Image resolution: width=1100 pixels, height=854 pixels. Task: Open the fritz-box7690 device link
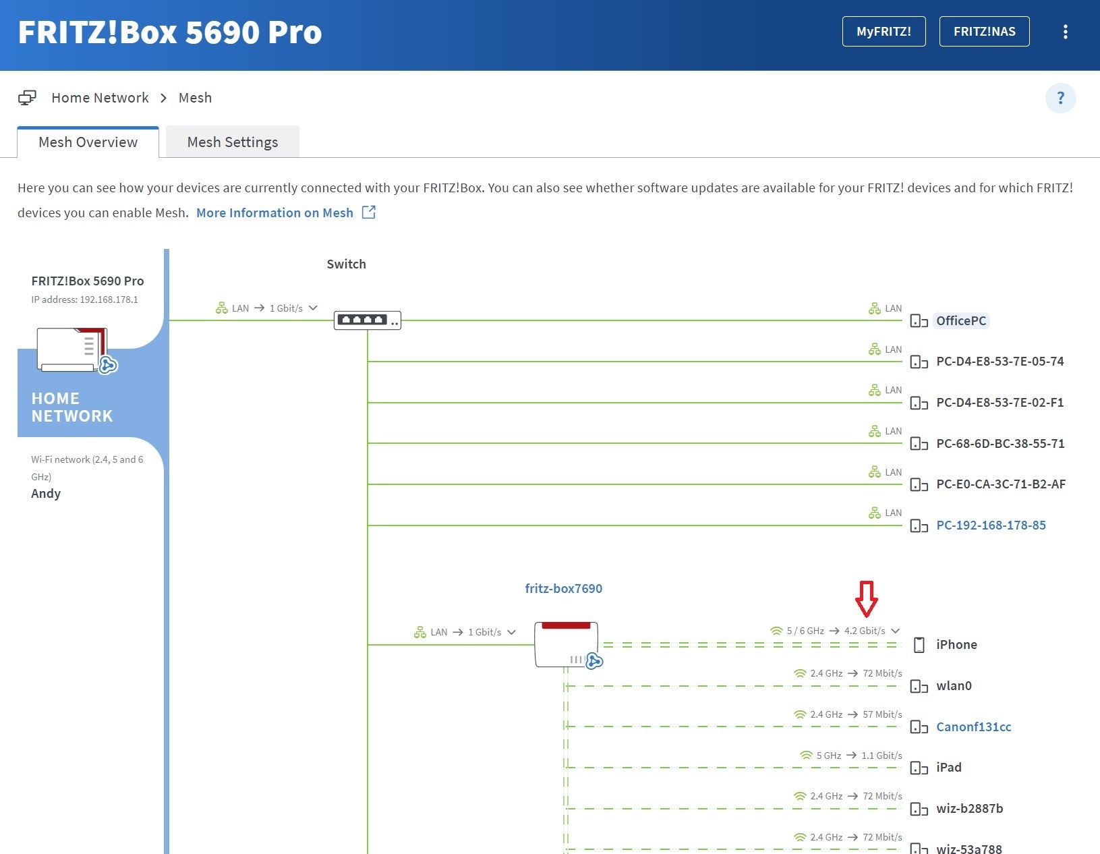pos(564,588)
